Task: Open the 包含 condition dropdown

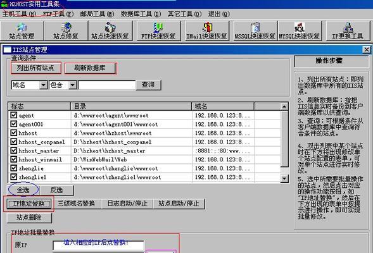Action: click(73, 85)
